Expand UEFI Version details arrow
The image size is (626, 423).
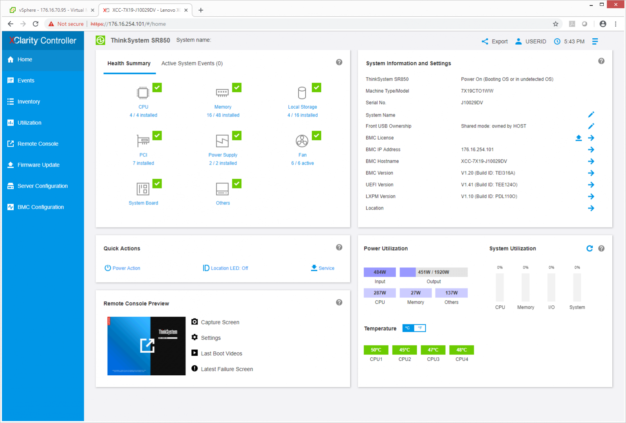click(591, 185)
